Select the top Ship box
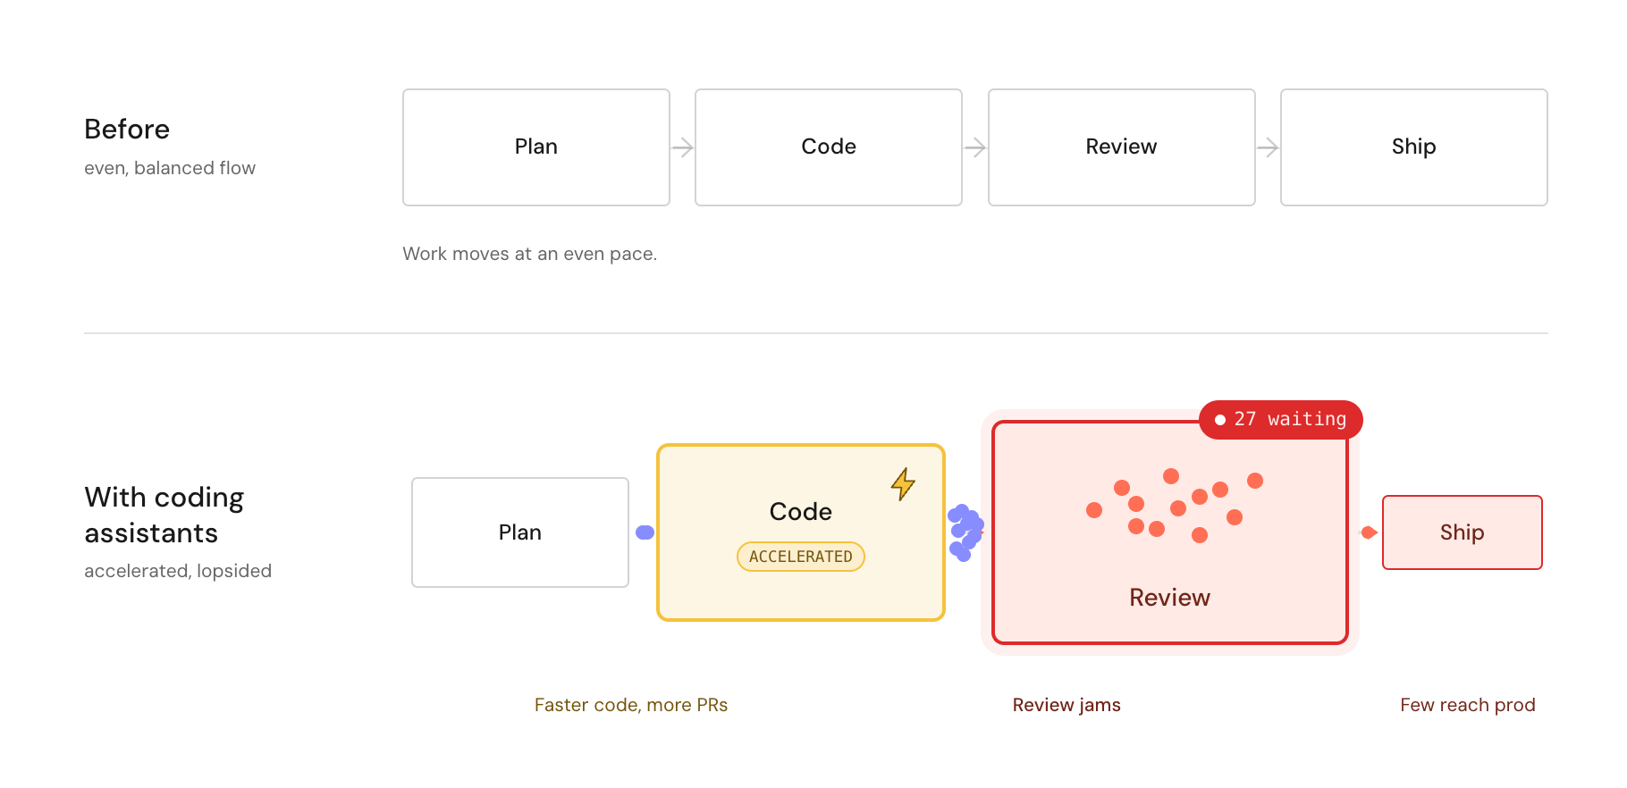Screen dimensions: 1627x788 click(x=1414, y=147)
